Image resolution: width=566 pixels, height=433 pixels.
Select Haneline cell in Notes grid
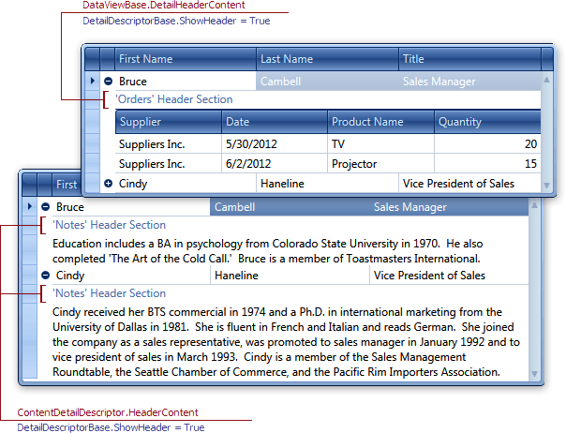[290, 276]
